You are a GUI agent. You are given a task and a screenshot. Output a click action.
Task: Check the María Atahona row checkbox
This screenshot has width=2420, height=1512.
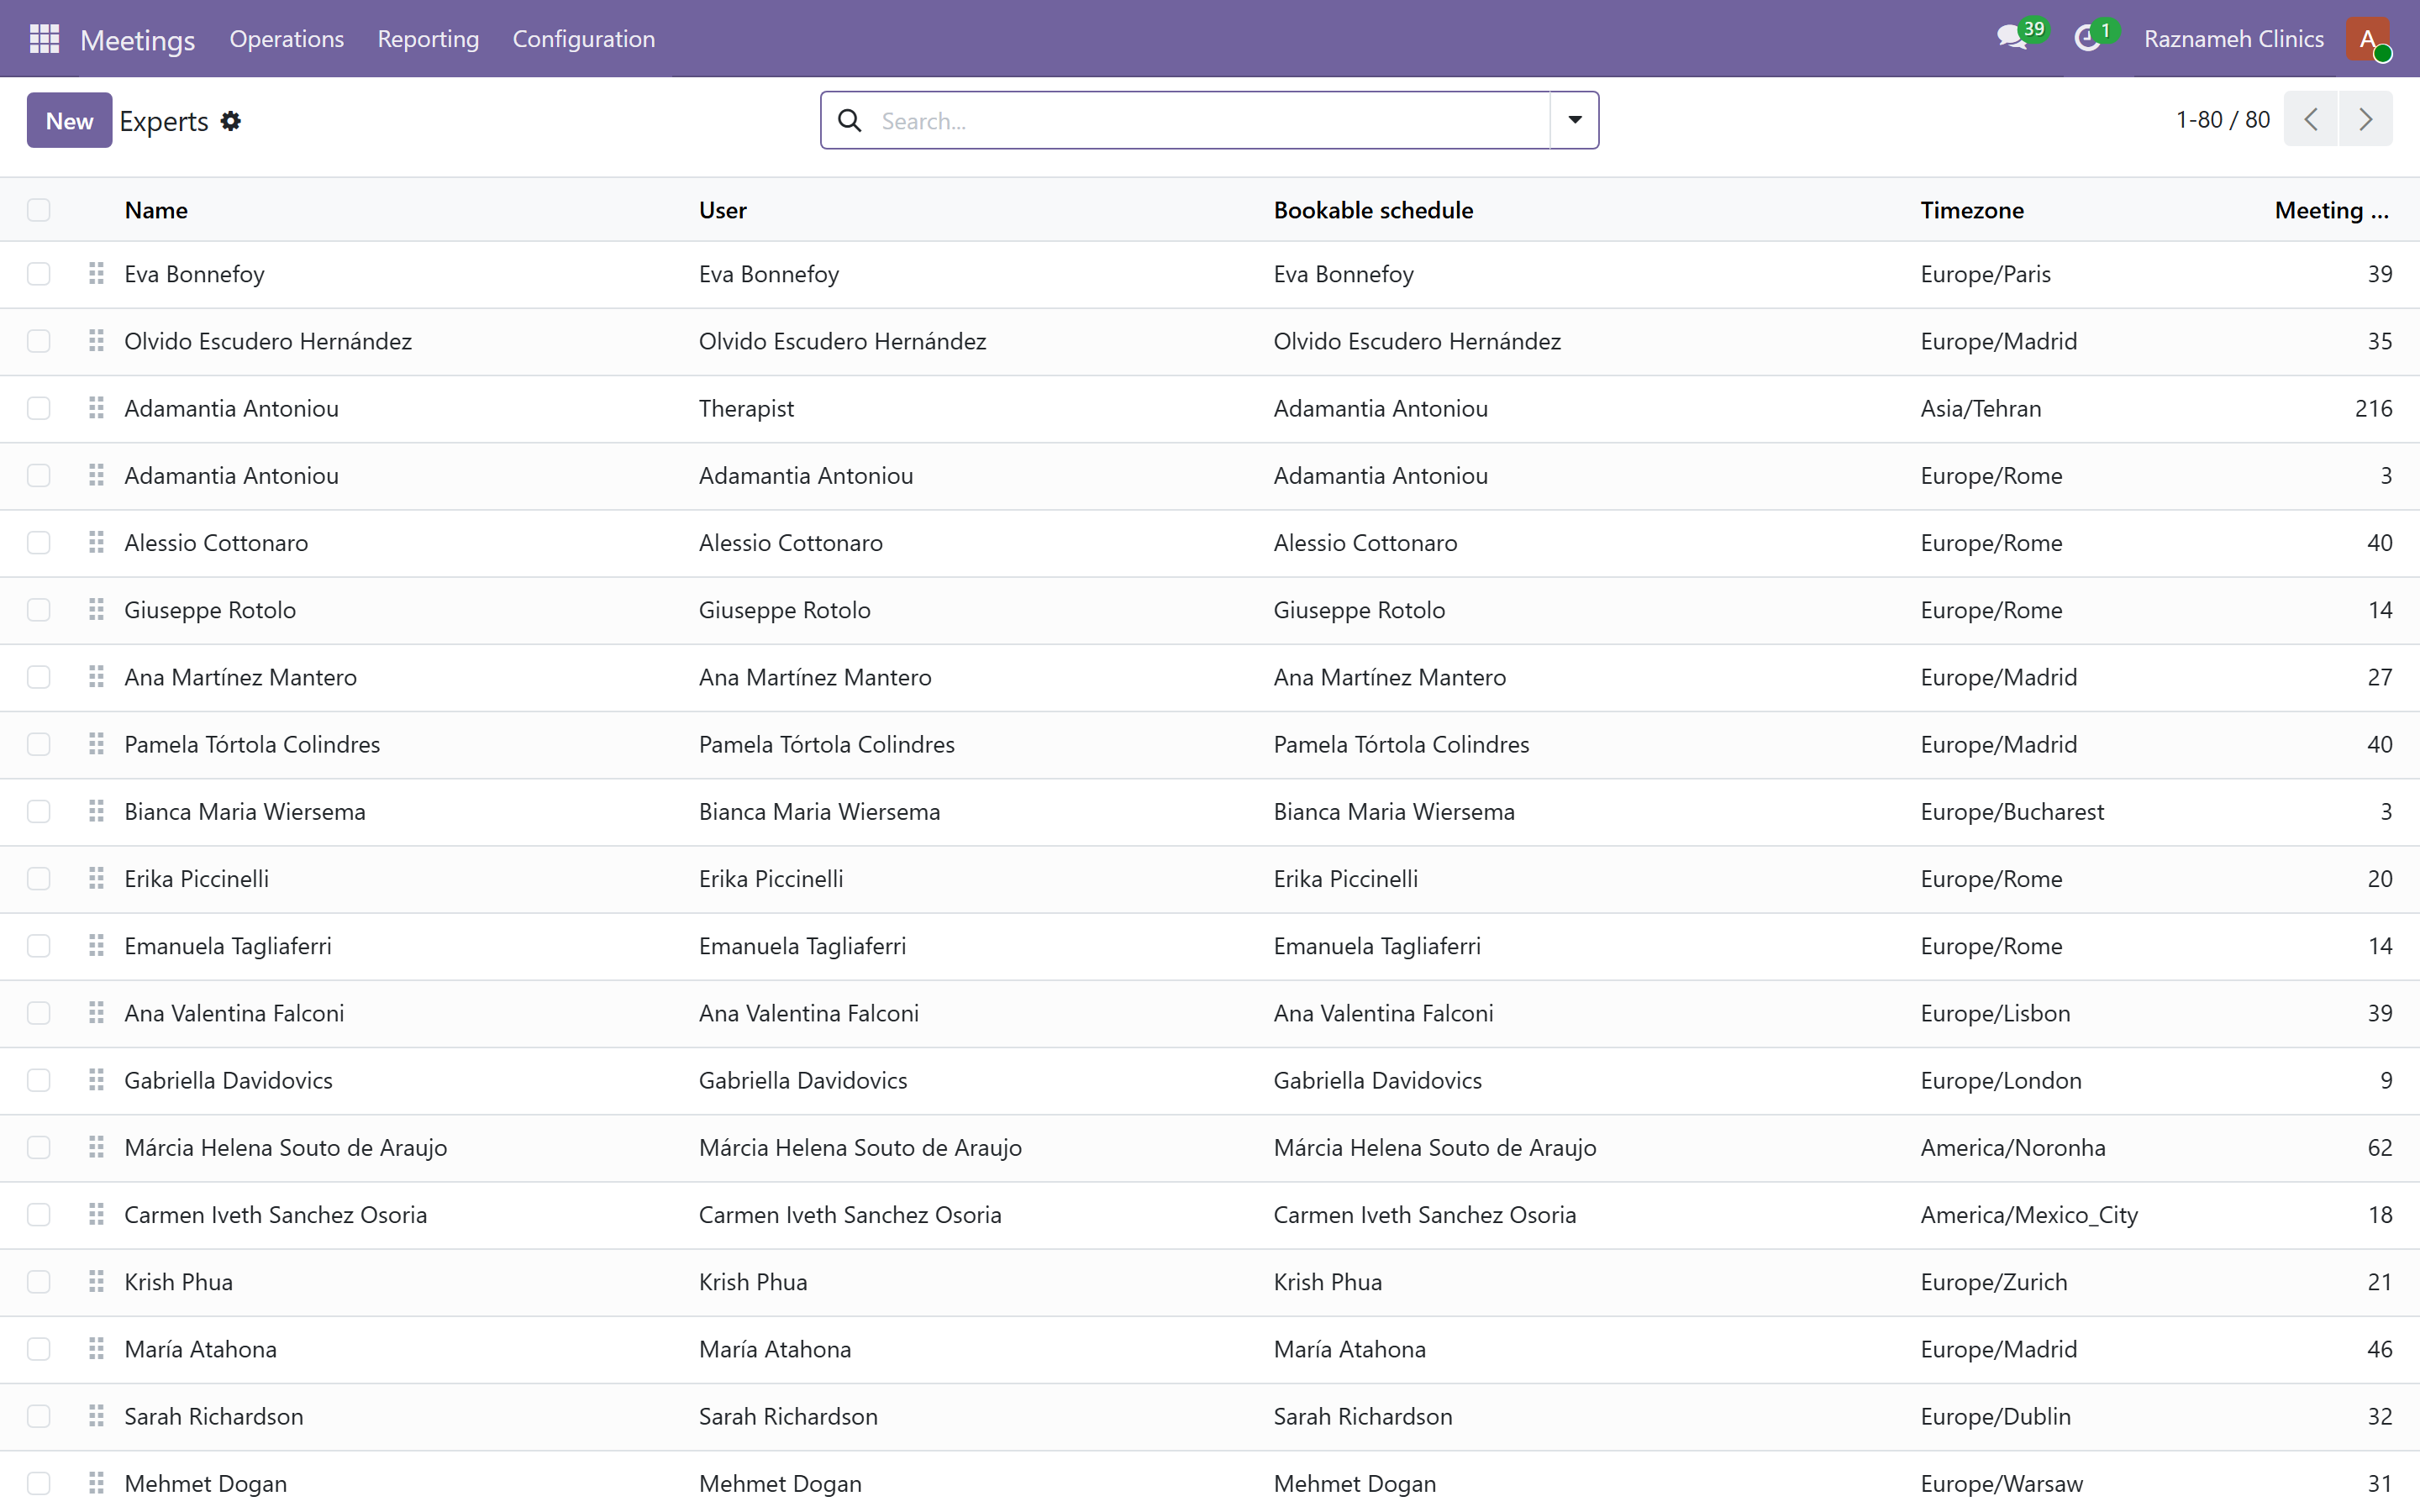(39, 1349)
